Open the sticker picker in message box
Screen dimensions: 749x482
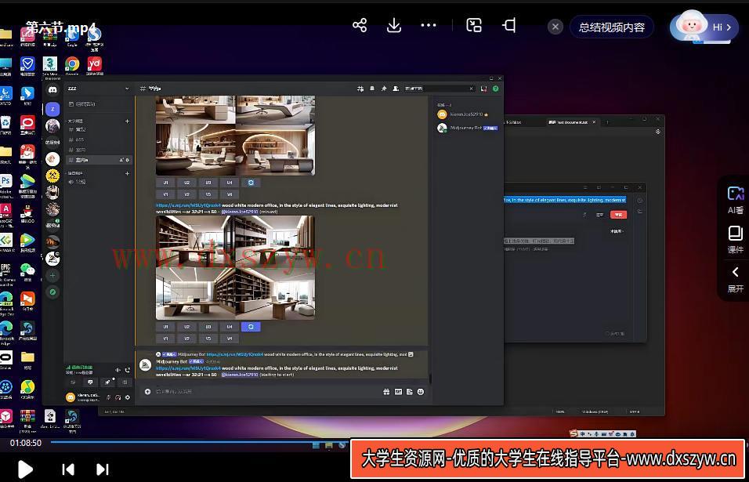click(410, 392)
